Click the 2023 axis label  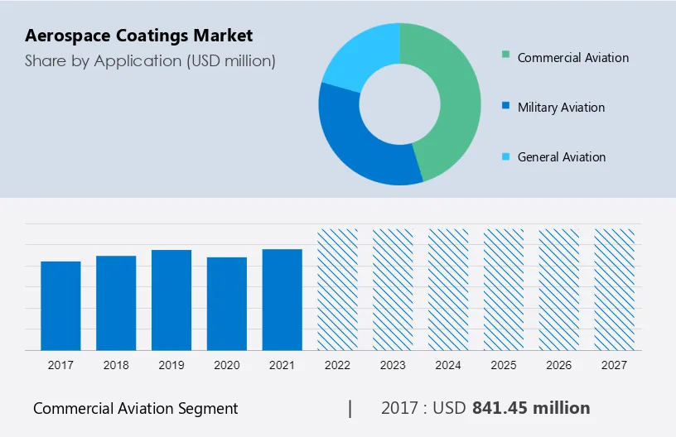coord(393,365)
